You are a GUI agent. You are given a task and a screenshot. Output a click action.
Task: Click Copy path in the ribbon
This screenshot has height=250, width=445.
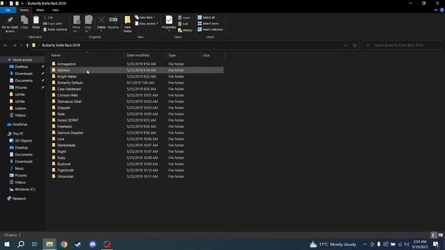pos(53,24)
